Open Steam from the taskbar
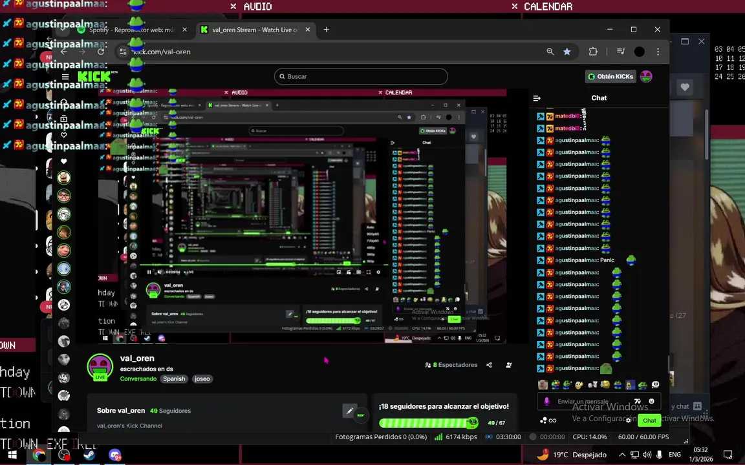745x465 pixels. pyautogui.click(x=89, y=455)
